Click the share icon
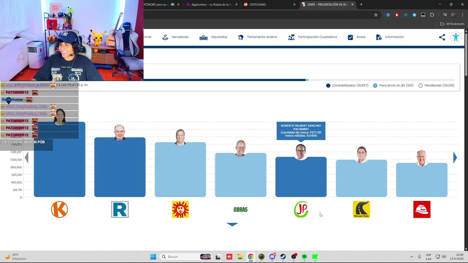 pyautogui.click(x=442, y=37)
